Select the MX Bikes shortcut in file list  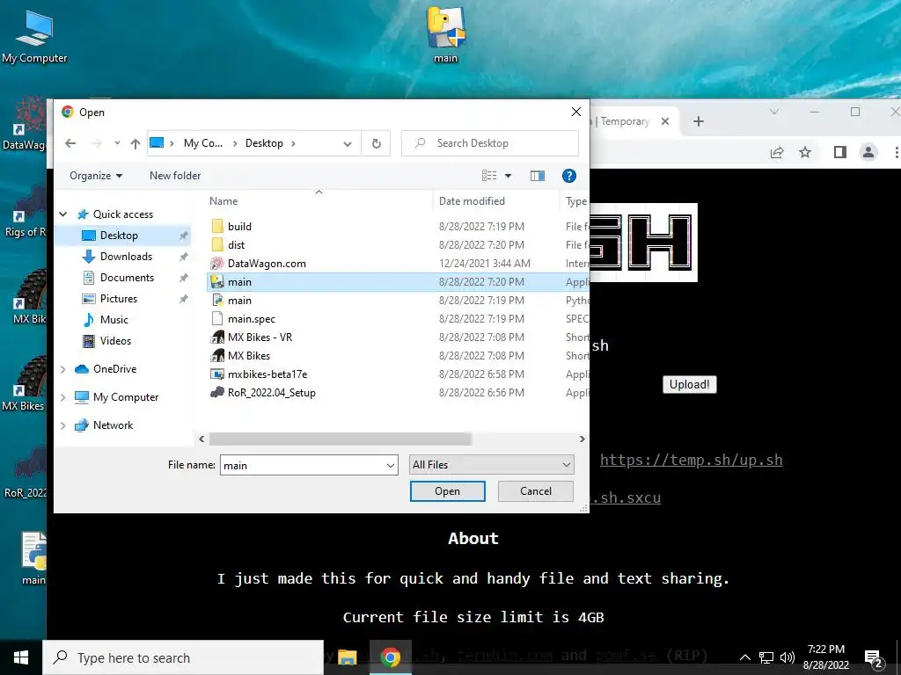398,355
